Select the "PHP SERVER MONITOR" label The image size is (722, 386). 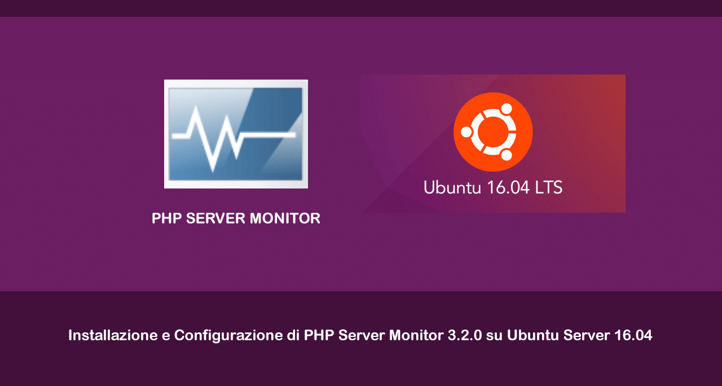click(x=236, y=218)
